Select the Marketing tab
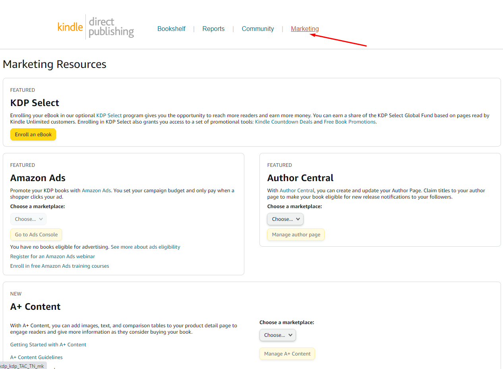 click(305, 29)
